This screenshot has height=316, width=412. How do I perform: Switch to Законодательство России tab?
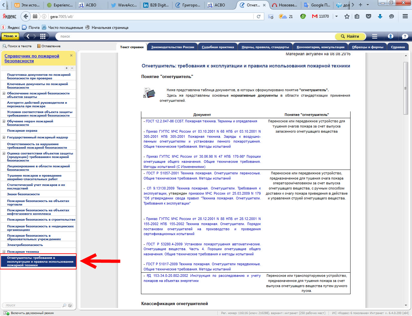click(173, 47)
